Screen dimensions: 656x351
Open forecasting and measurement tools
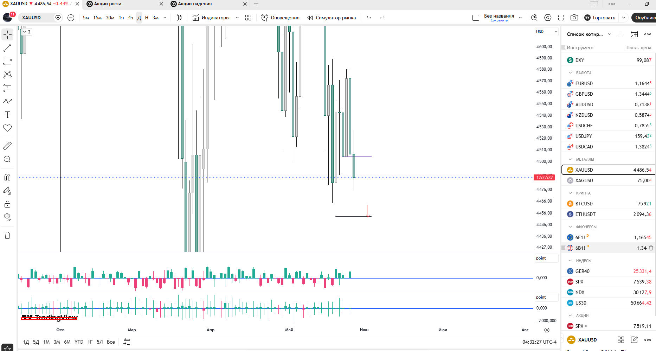point(7,88)
